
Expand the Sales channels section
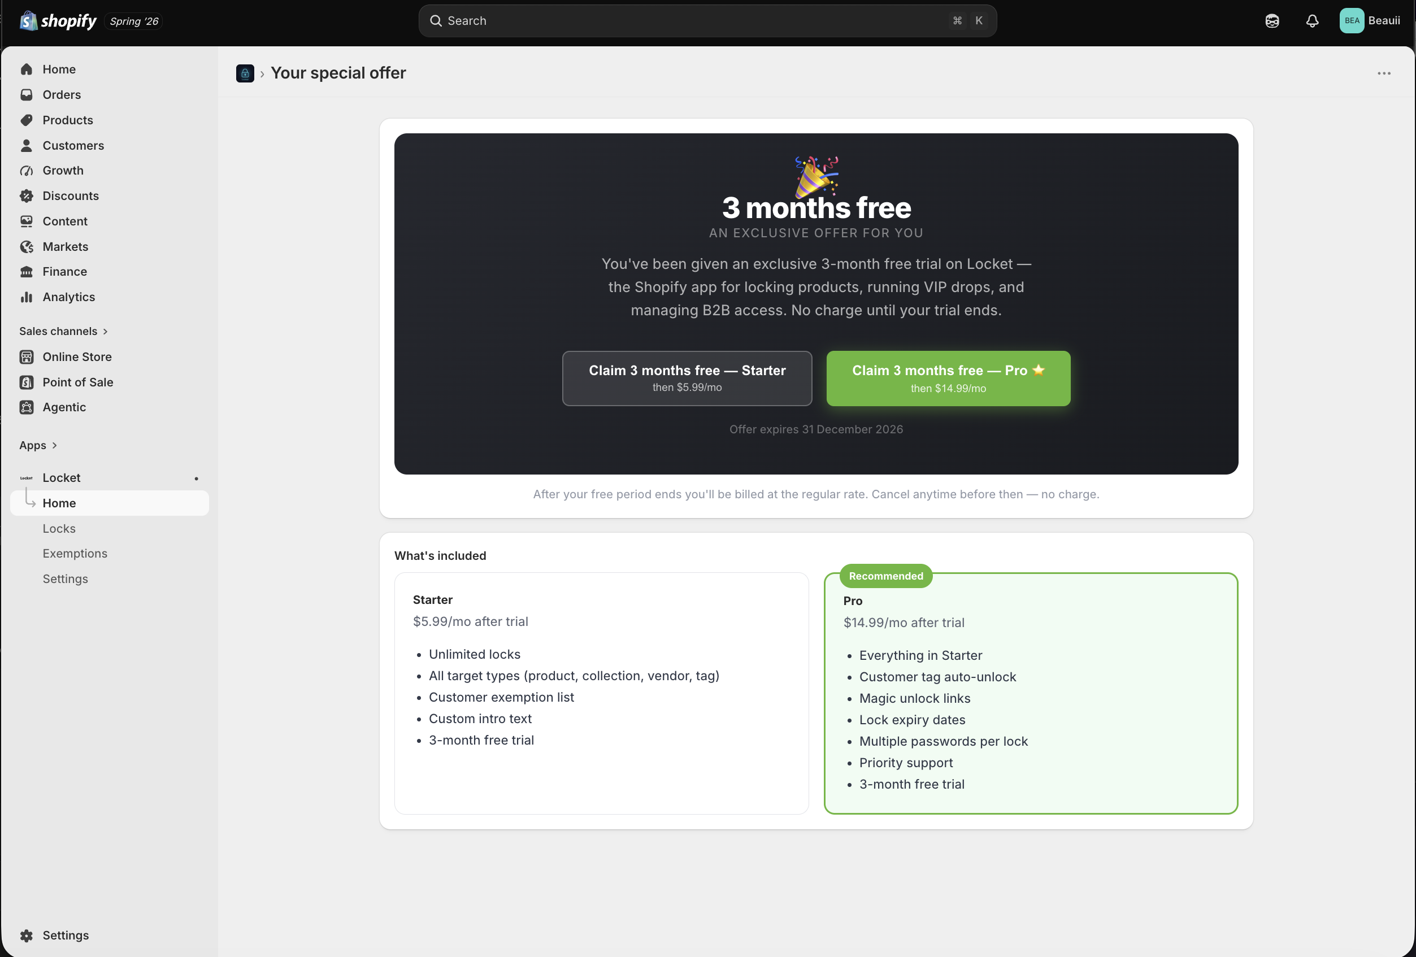[x=63, y=332]
